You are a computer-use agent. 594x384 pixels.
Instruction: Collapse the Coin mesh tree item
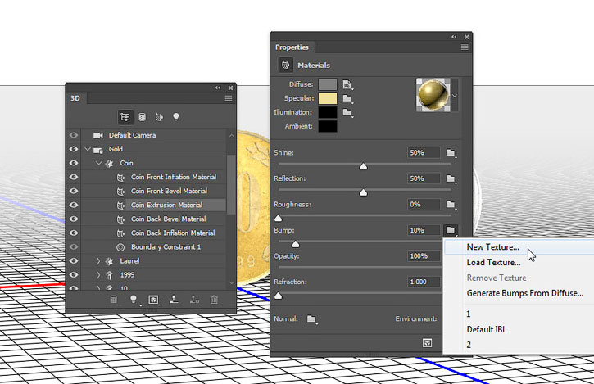click(x=99, y=163)
